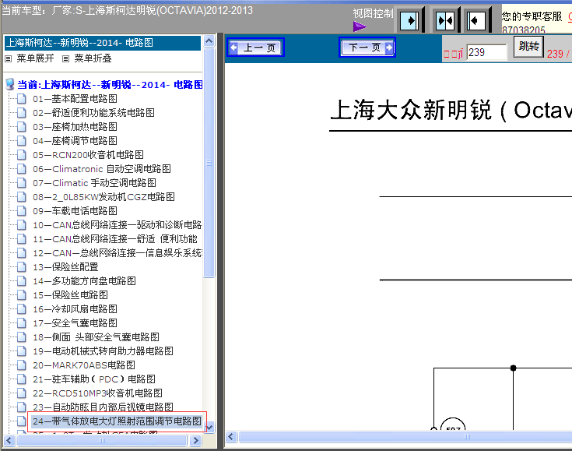Click the document icon beside 20—MARK70ABS电路图

tap(22, 365)
